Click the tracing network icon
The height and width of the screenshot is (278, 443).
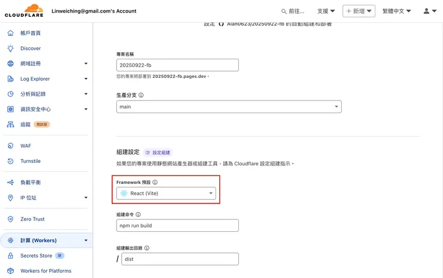tap(10, 125)
